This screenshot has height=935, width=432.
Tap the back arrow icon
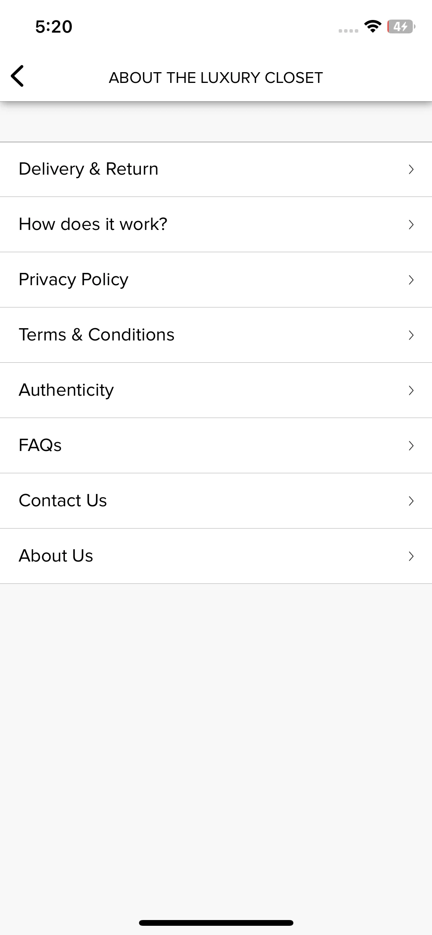coord(17,76)
